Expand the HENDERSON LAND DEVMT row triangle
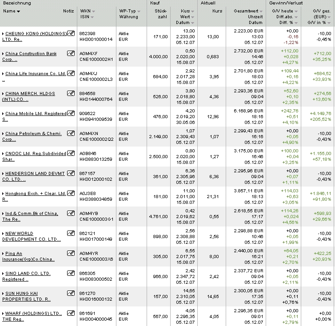The height and width of the screenshot is (326, 335). click(3, 174)
